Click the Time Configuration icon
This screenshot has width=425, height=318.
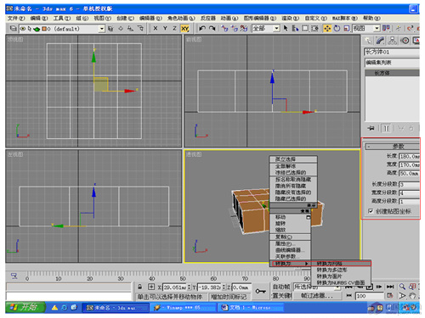pos(390,296)
